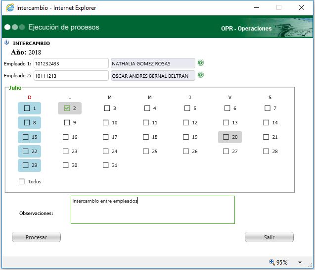The image size is (315, 270).
Task: Check the day 8 checkbox
Action: coord(27,122)
